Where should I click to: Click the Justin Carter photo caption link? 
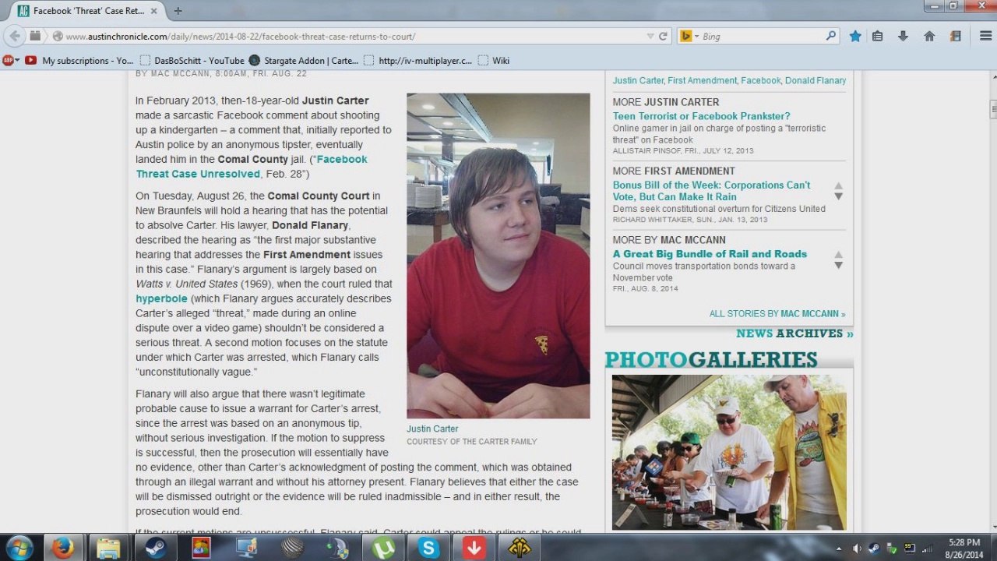coord(432,429)
